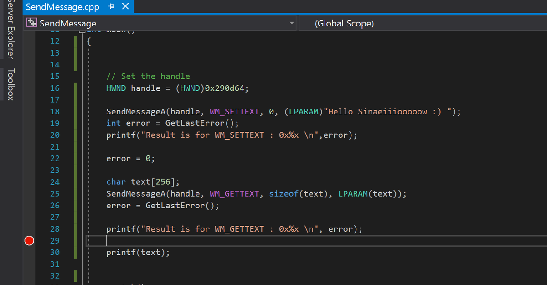Click the "error = 0;" statement

pyautogui.click(x=130, y=159)
